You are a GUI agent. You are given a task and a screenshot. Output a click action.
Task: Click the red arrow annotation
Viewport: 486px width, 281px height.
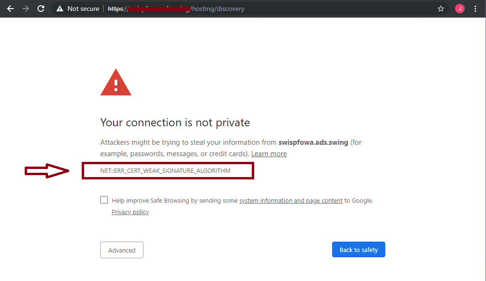click(47, 171)
